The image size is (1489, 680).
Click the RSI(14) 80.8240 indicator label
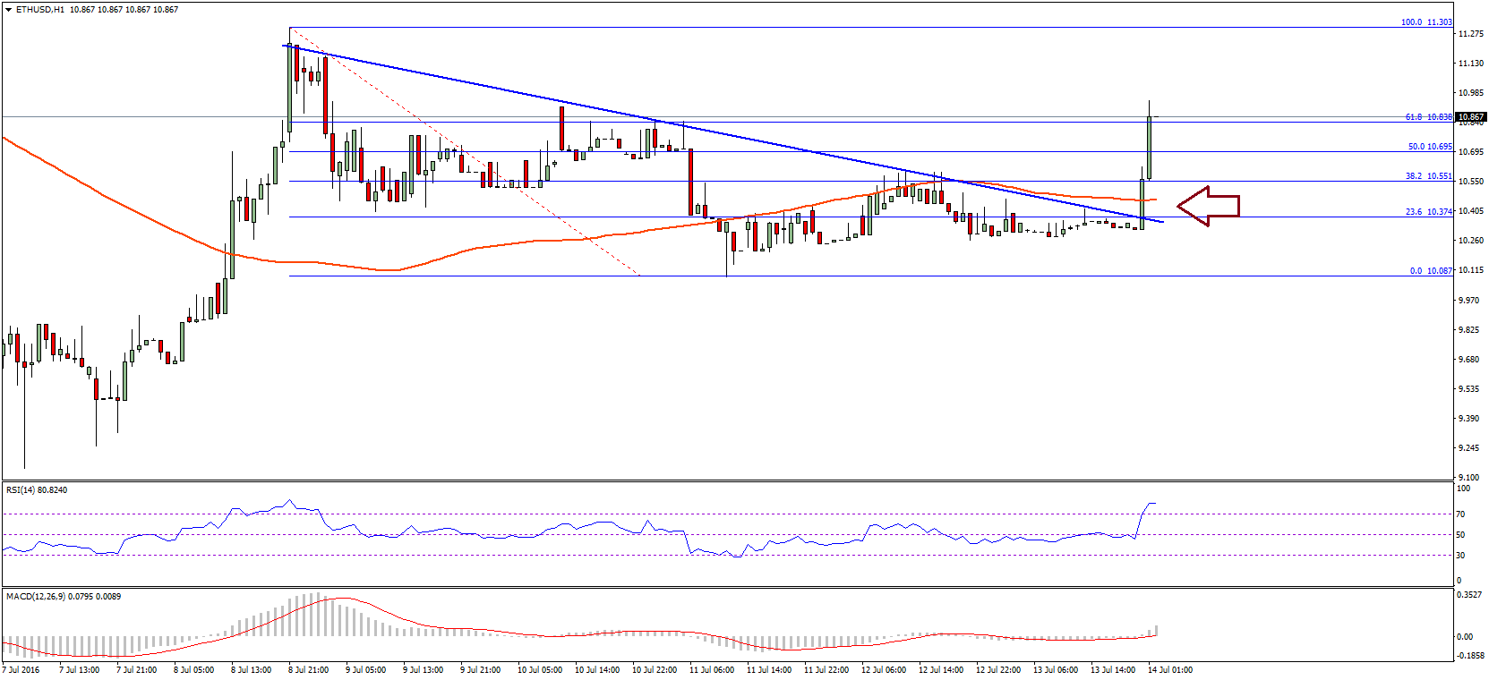coord(37,490)
